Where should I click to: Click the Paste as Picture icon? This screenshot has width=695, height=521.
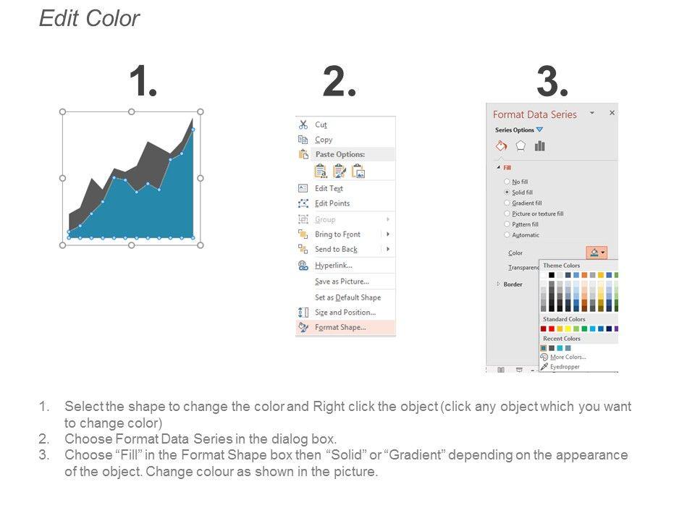coord(358,171)
